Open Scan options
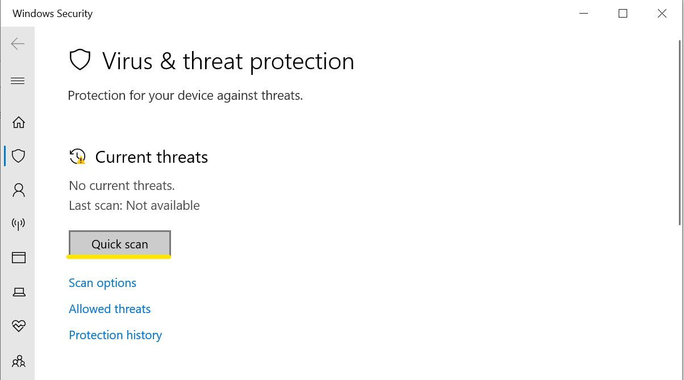Image resolution: width=684 pixels, height=380 pixels. pyautogui.click(x=102, y=282)
